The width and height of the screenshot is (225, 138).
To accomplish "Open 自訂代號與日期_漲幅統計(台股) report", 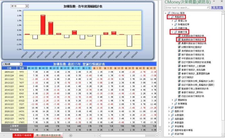I will tap(198, 81).
